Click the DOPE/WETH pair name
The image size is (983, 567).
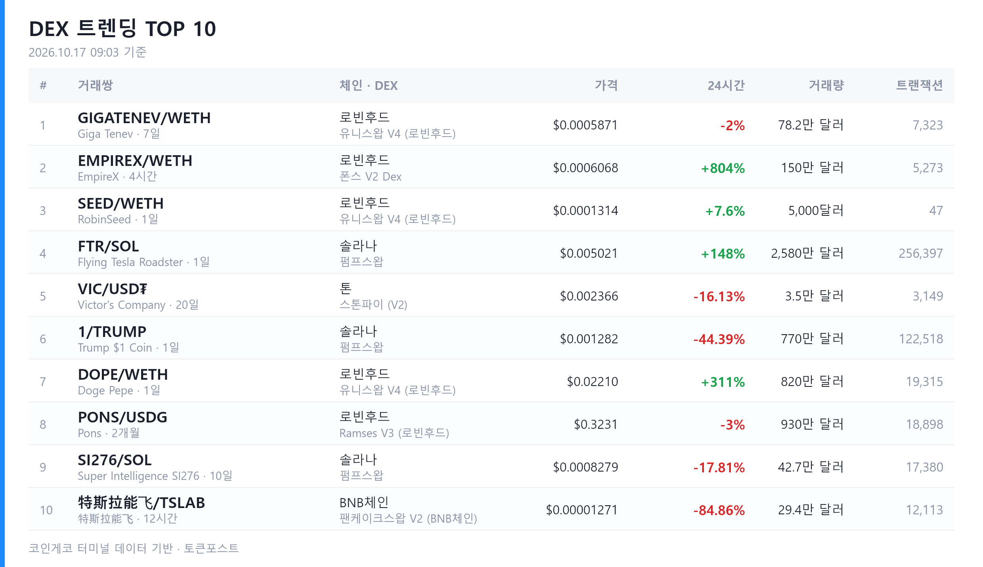[123, 375]
